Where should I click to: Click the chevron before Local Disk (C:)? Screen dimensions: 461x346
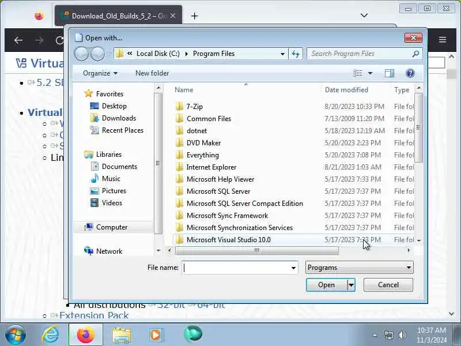click(x=130, y=54)
